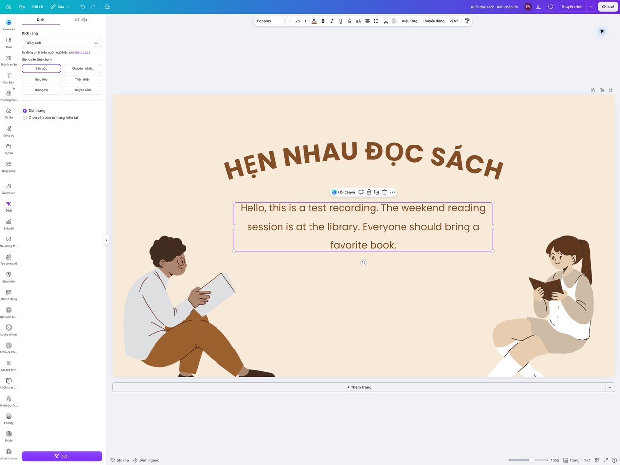Delete selected text box with trash icon
Screen dimensions: 620x465
point(384,192)
